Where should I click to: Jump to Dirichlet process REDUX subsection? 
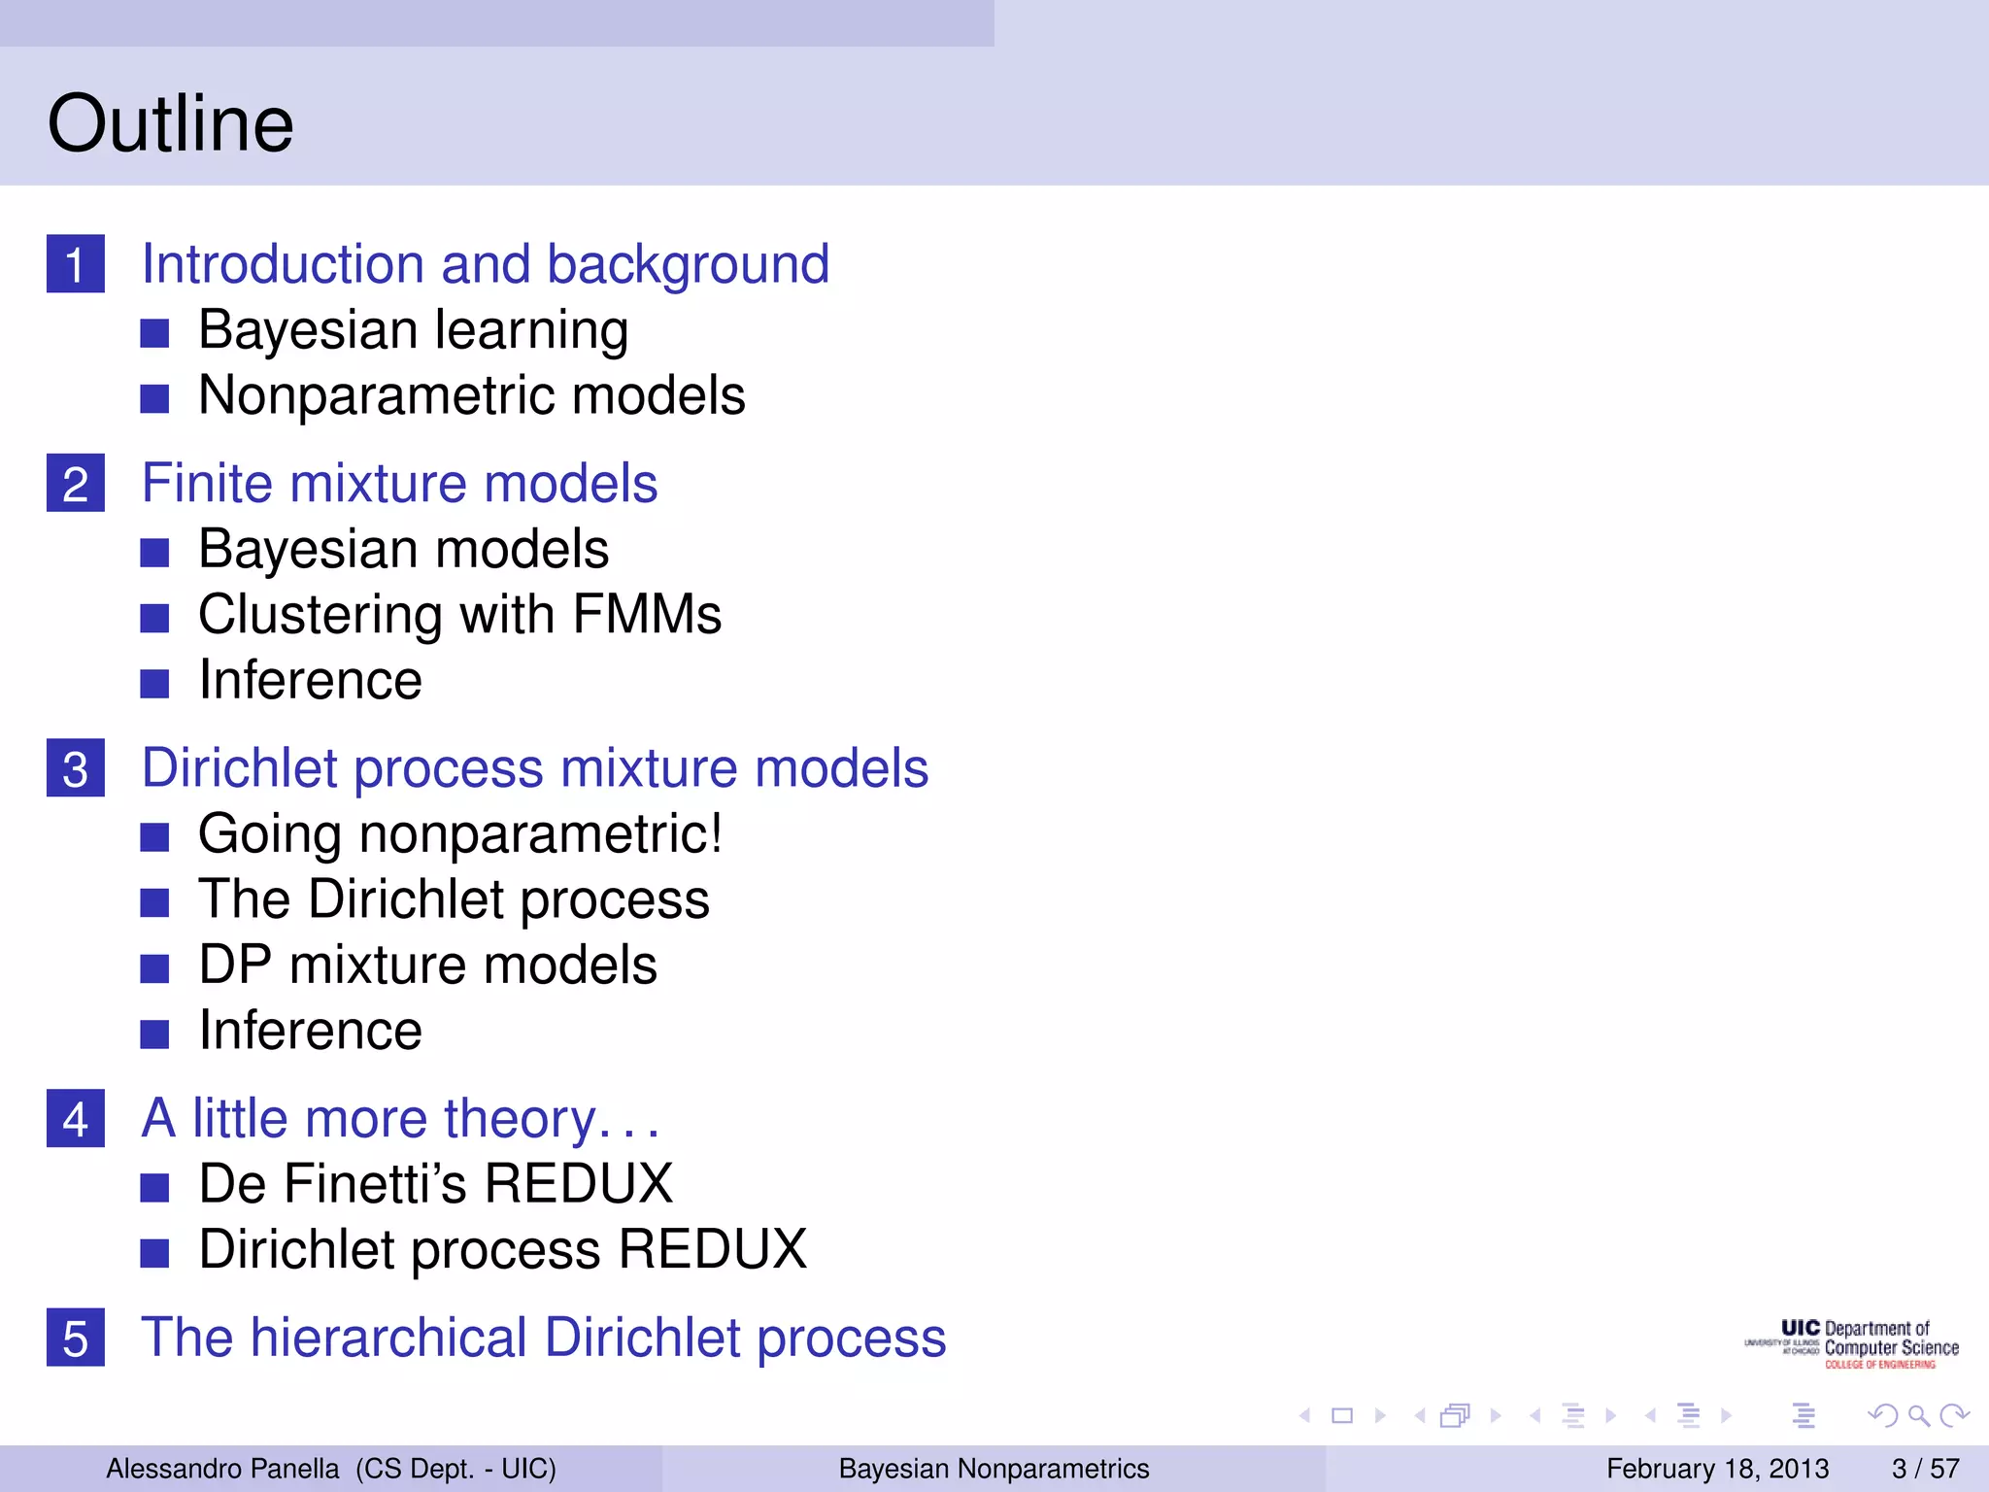(x=503, y=1250)
